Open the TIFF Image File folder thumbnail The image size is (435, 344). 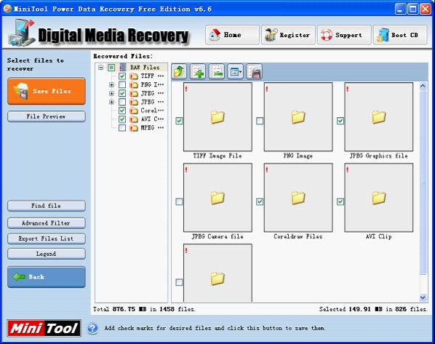pyautogui.click(x=217, y=117)
